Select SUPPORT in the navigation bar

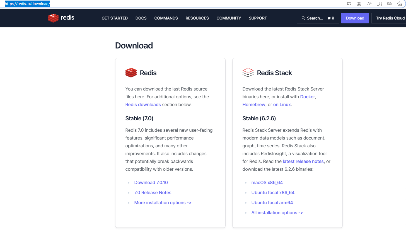[x=258, y=18]
